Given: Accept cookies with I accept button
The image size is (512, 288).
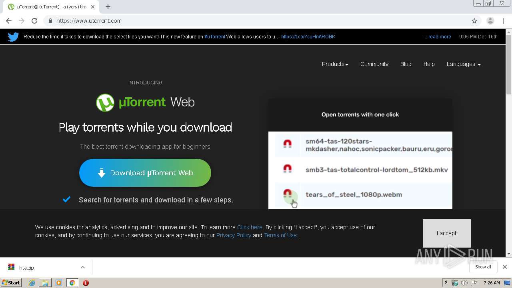Looking at the screenshot, I should click(x=446, y=233).
